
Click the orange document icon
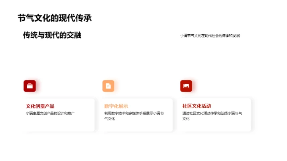(x=108, y=86)
